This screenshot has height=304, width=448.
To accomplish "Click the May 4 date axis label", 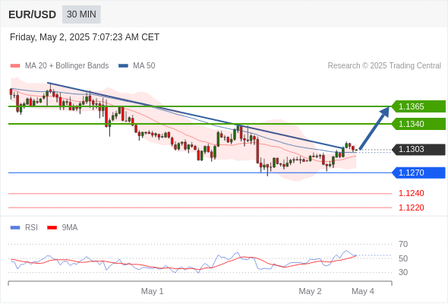I will pos(363,291).
